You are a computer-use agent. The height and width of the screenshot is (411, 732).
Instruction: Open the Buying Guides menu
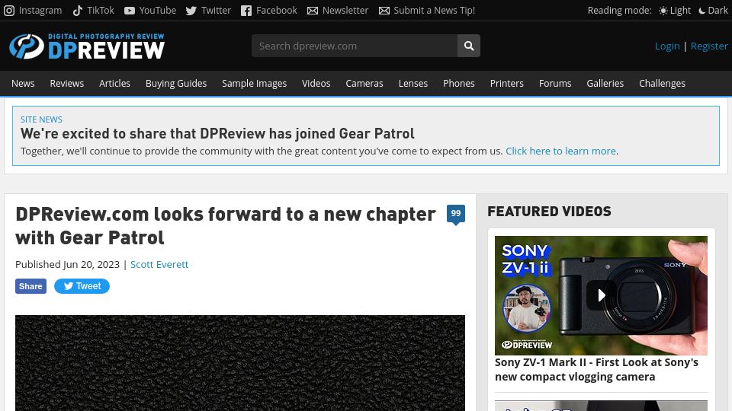[176, 84]
